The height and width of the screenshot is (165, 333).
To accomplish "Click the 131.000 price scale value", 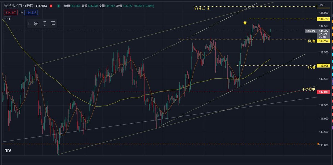I will coord(324,119).
